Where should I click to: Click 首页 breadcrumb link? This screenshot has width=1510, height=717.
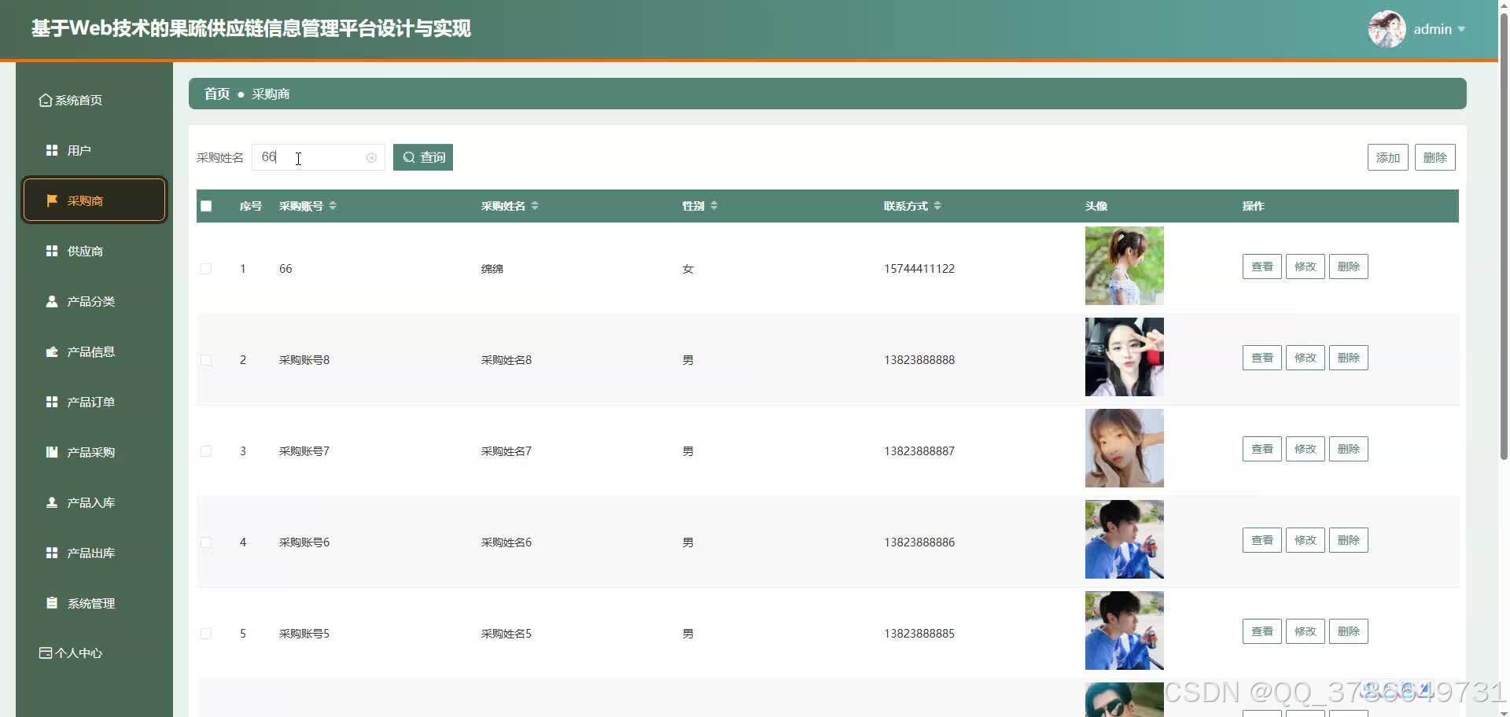pyautogui.click(x=217, y=94)
